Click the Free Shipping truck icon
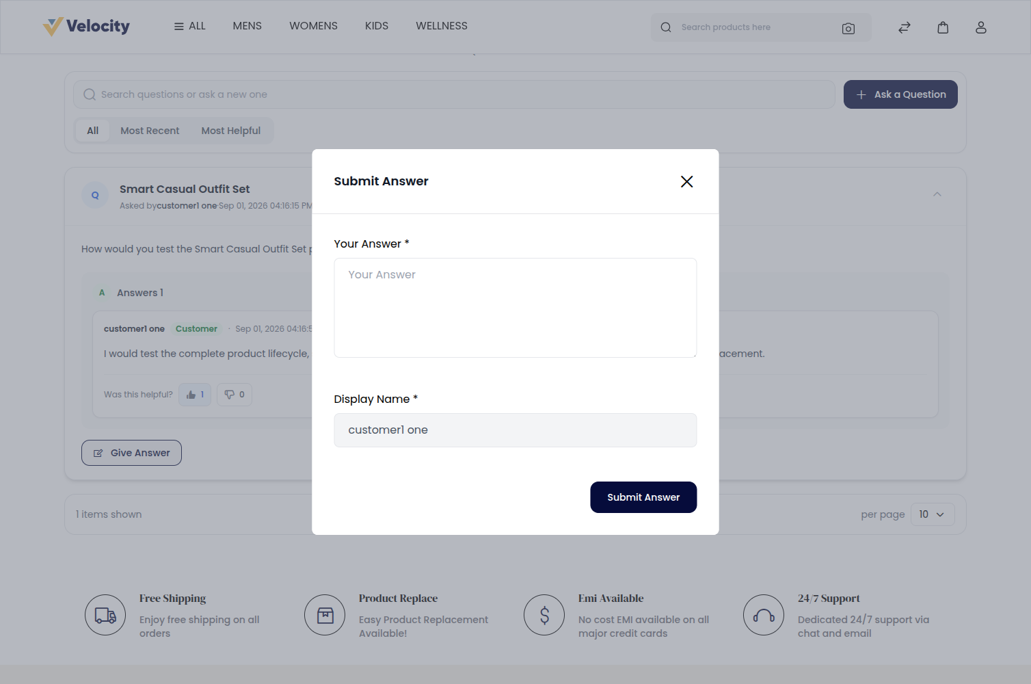This screenshot has width=1031, height=684. 105,615
